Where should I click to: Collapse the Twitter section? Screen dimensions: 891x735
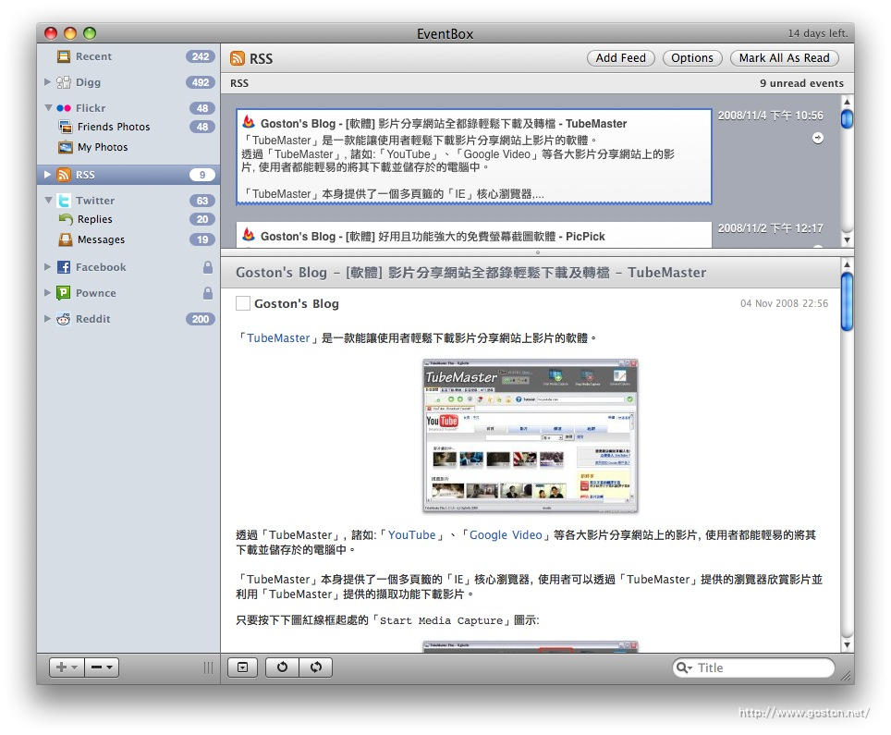tap(48, 200)
